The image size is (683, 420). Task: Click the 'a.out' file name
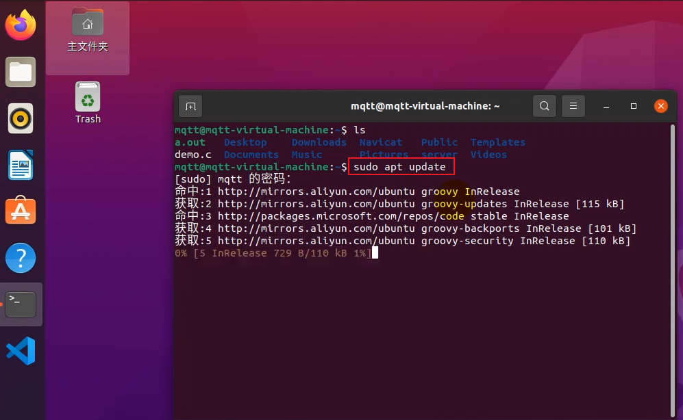[190, 142]
